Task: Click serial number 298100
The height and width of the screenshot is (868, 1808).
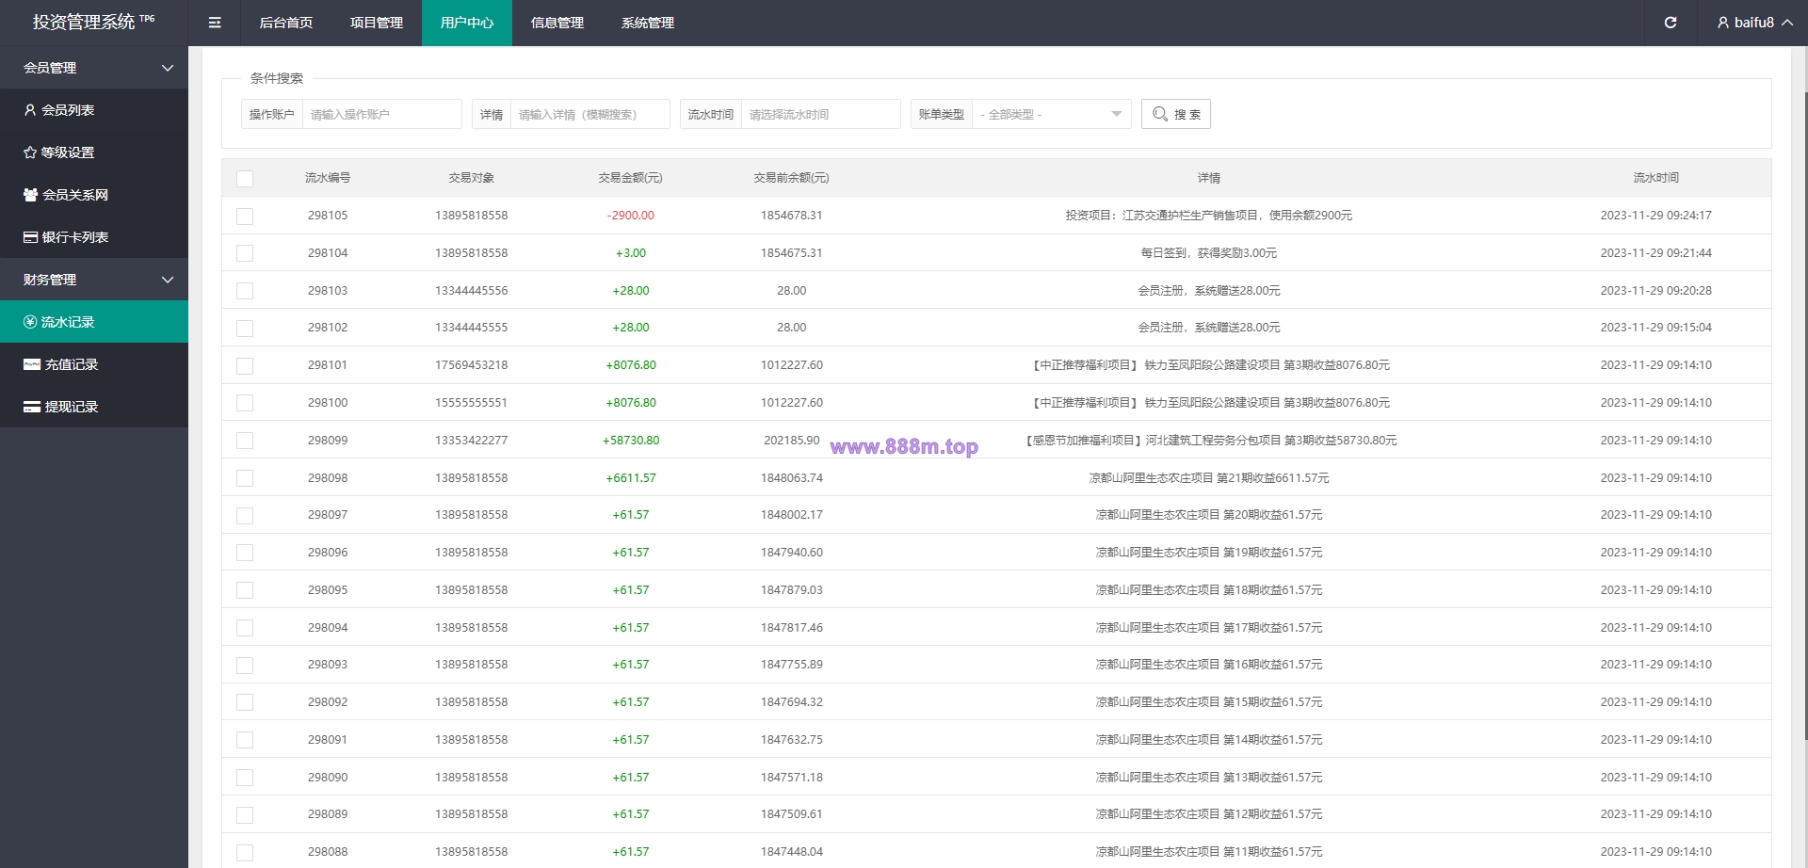Action: 328,403
